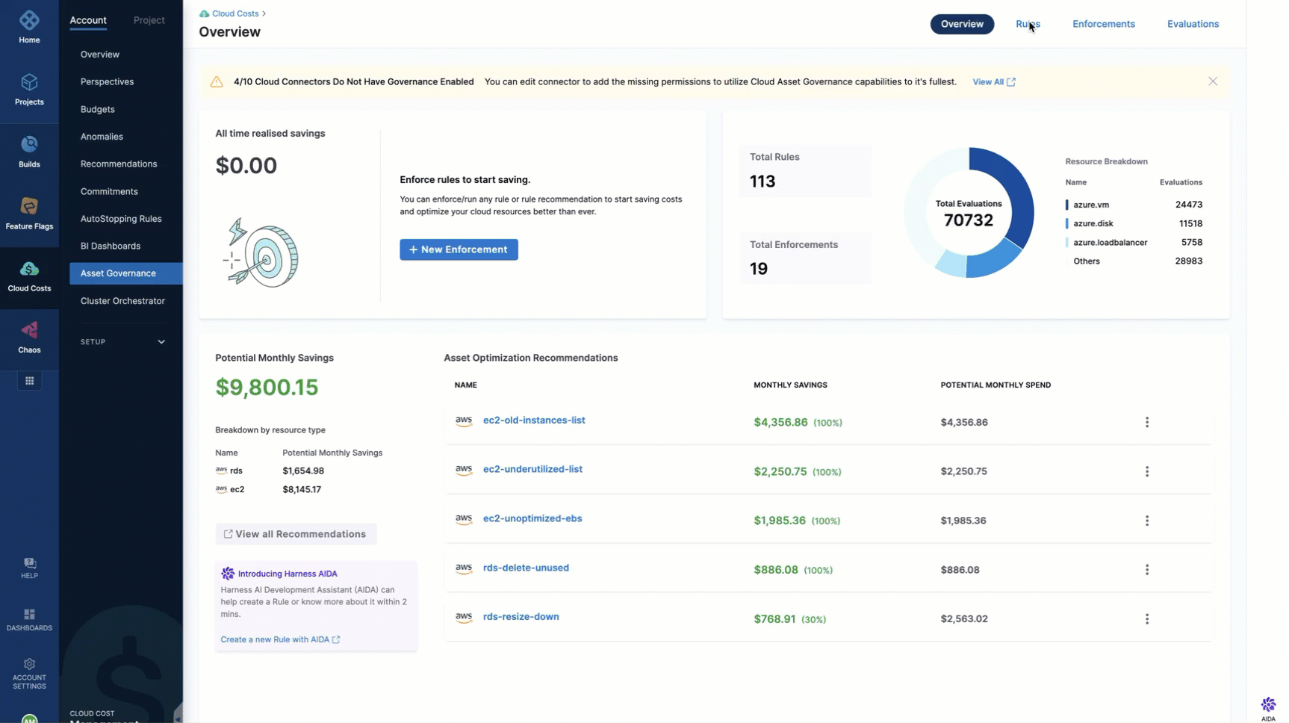Viewport: 1289px width, 723px height.
Task: Open options menu for ec2-old-instances-list
Action: tap(1146, 423)
